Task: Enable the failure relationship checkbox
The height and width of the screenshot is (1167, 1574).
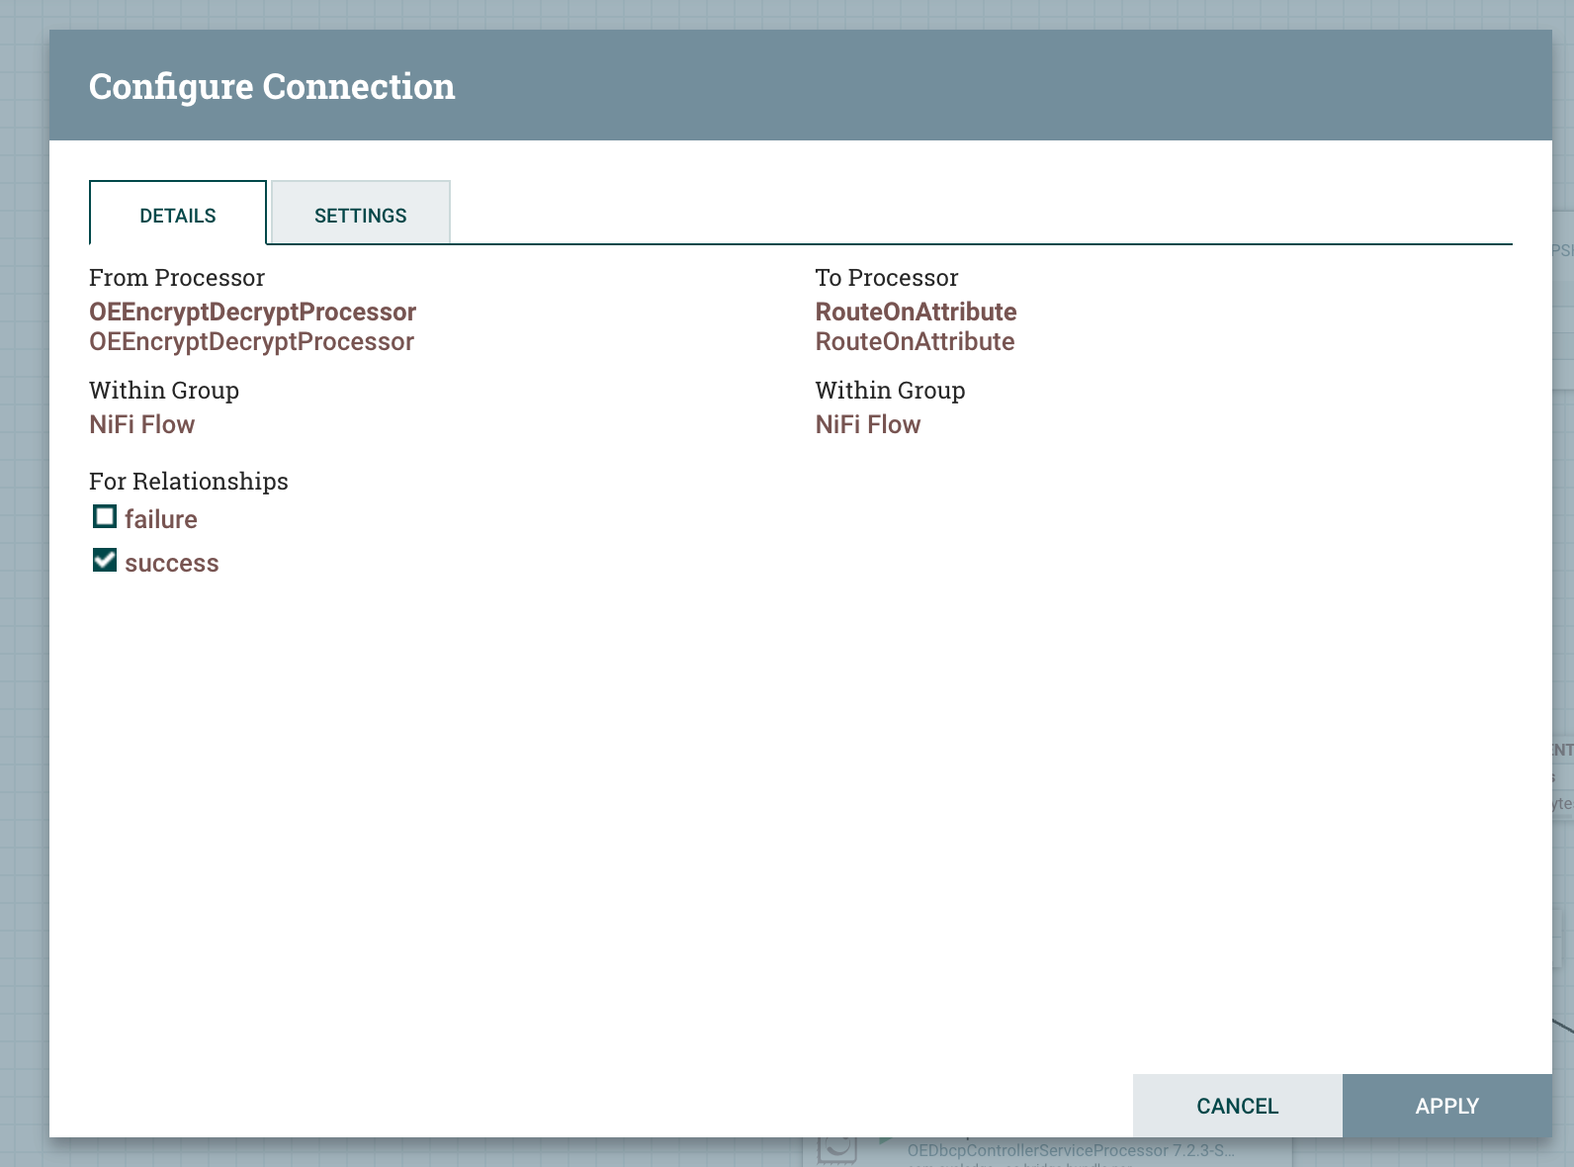Action: [x=105, y=516]
